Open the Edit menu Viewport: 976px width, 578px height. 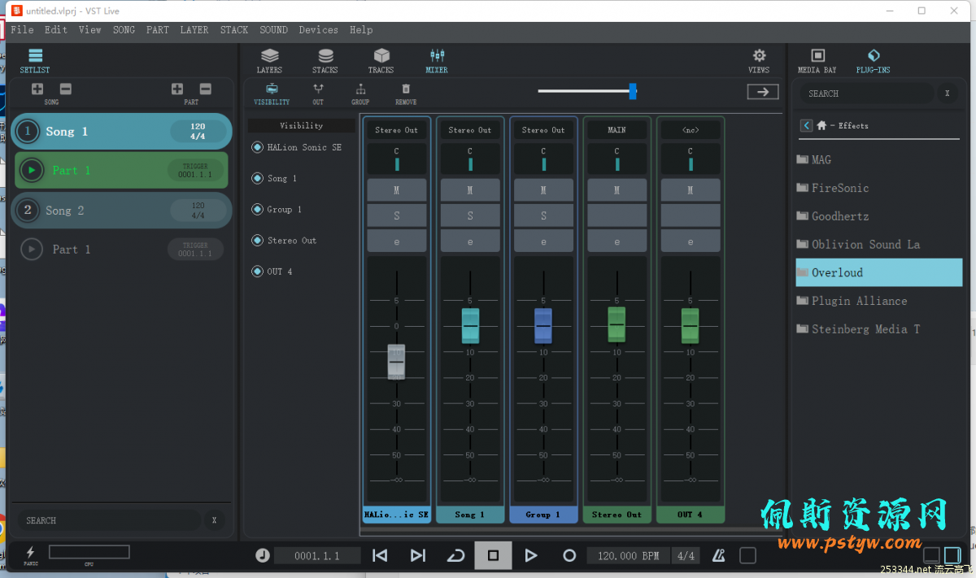[x=56, y=29]
